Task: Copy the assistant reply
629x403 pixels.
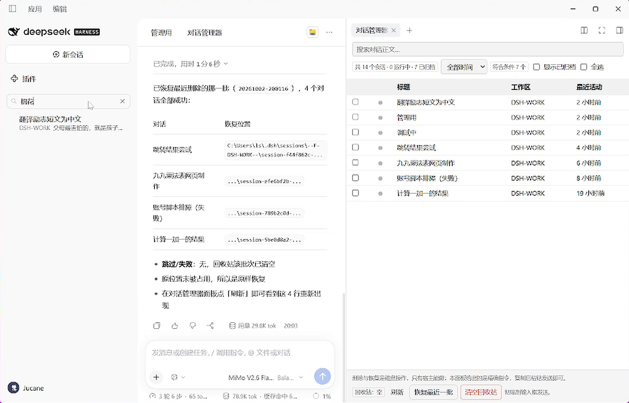Action: click(x=157, y=326)
